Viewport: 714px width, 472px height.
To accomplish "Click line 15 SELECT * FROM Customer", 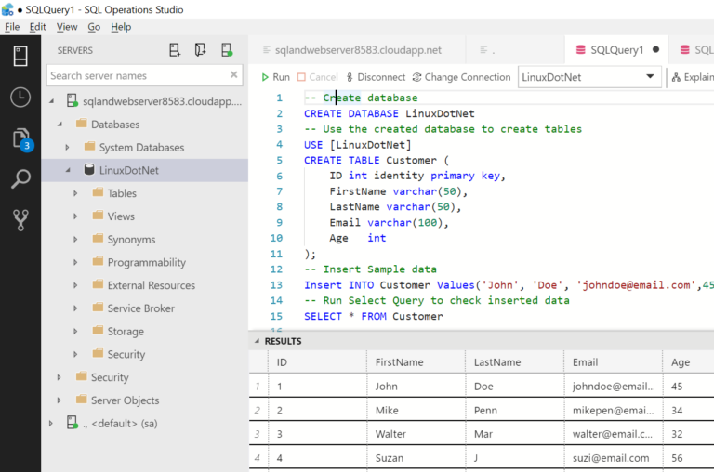I will coord(374,316).
